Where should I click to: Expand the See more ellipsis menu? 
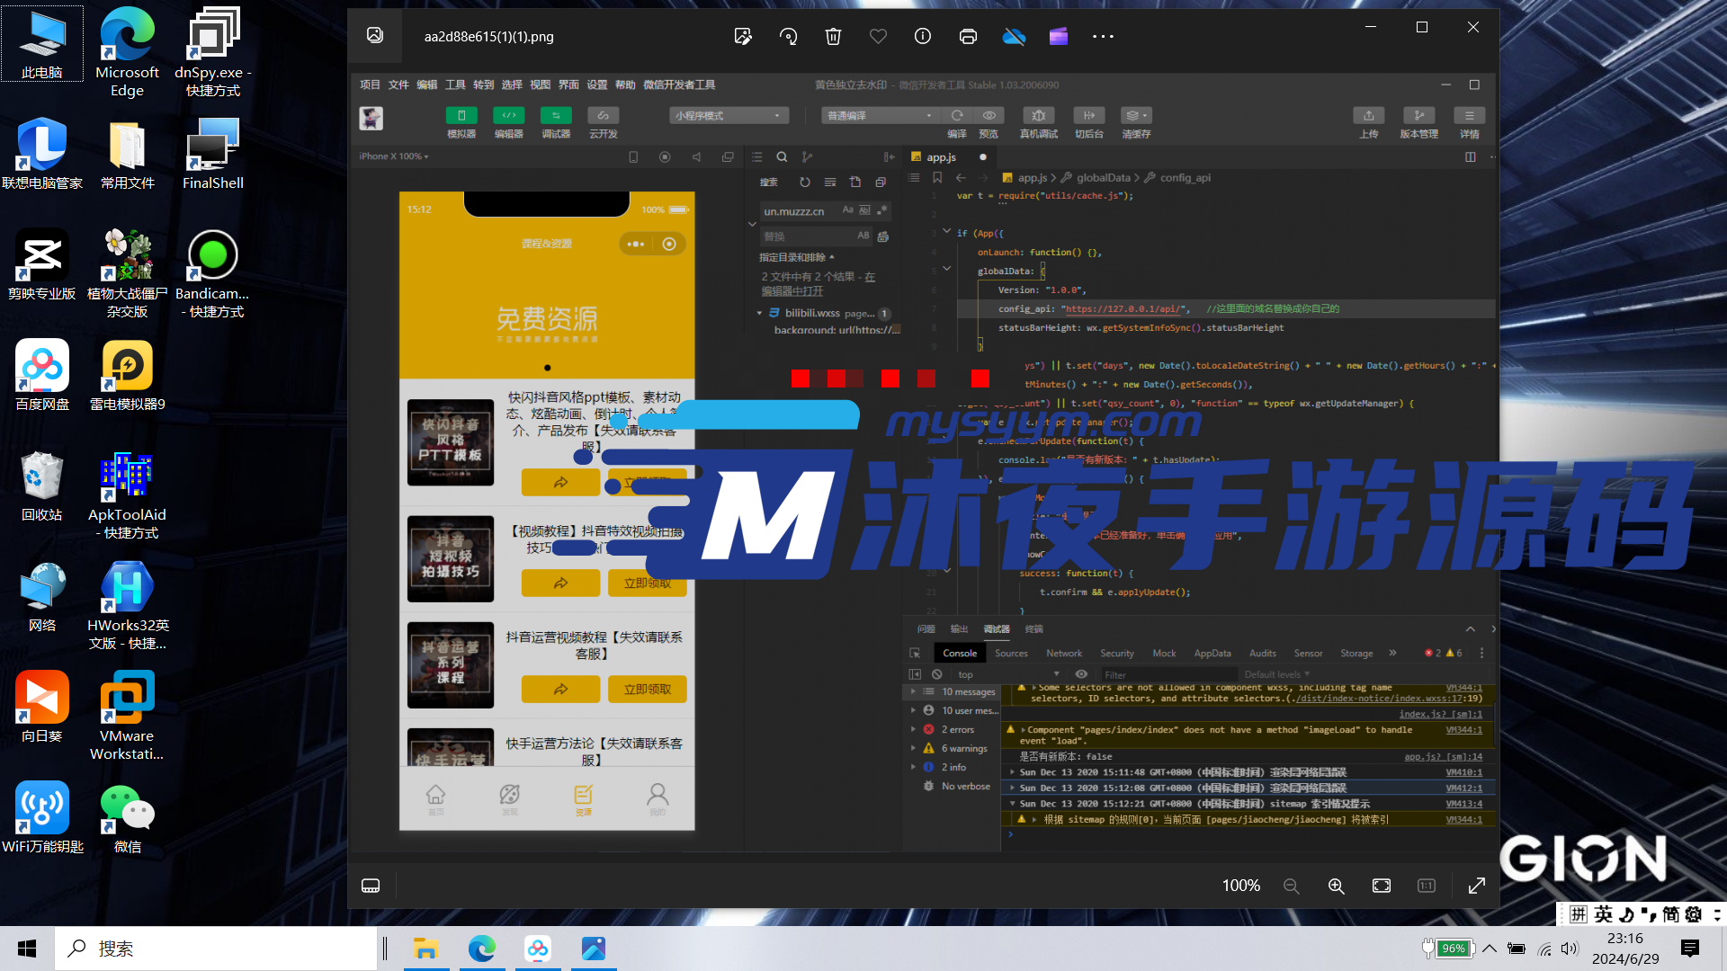pos(1104,37)
